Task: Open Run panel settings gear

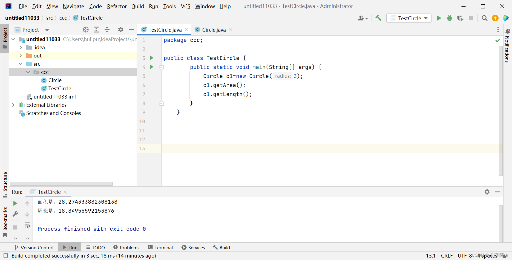Action: [487, 192]
